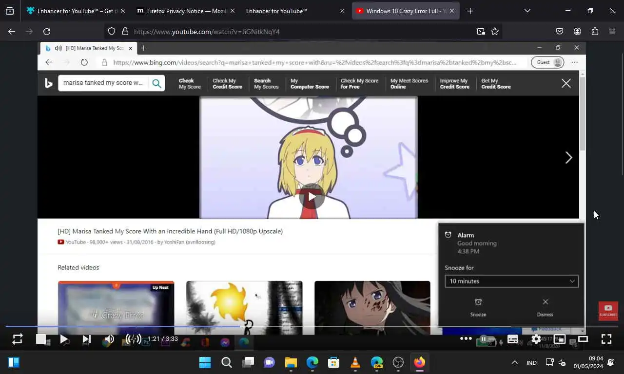Toggle the miniplayer in the YouTube player

(560, 339)
